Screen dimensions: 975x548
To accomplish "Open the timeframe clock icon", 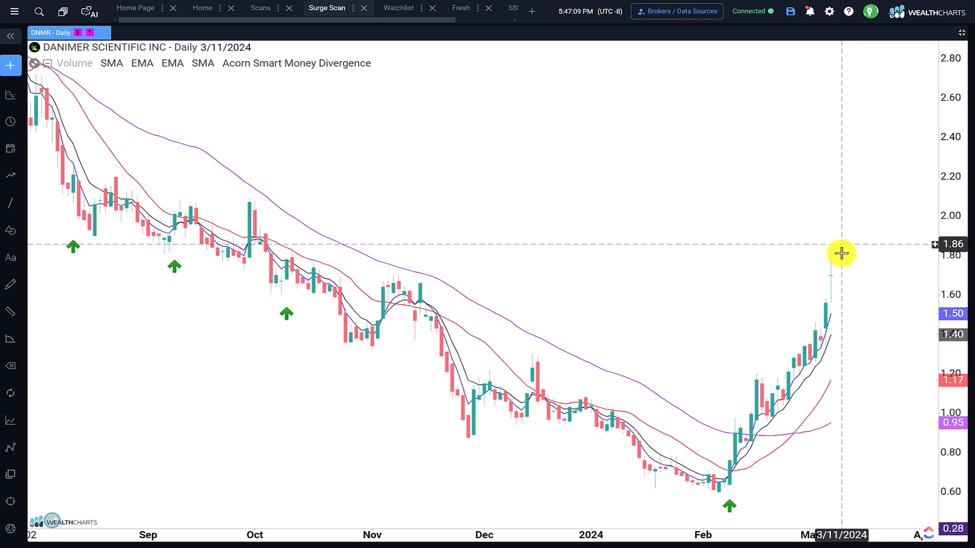I will point(11,122).
